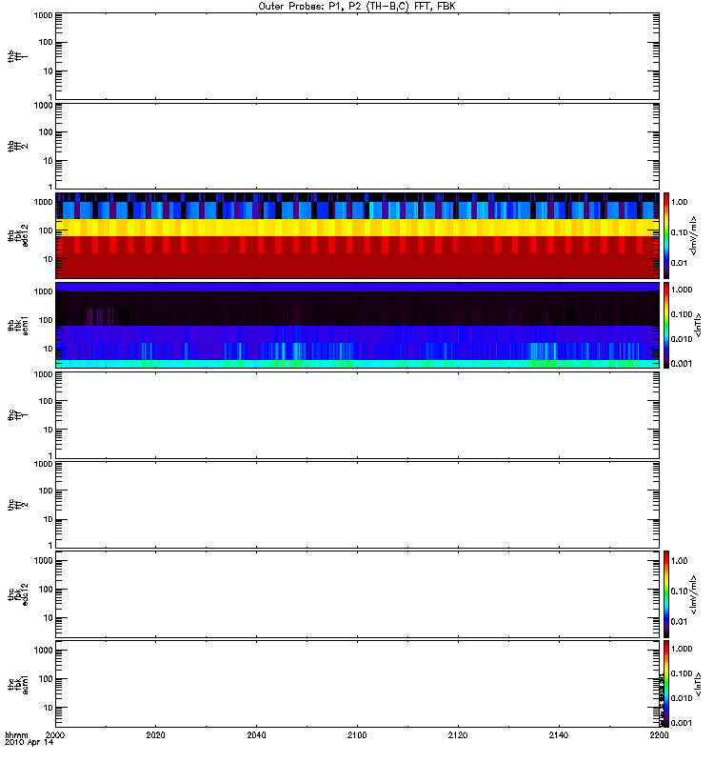714x762 pixels.
Task: Select the 'thb fff 2' axis label
Action: 17,147
